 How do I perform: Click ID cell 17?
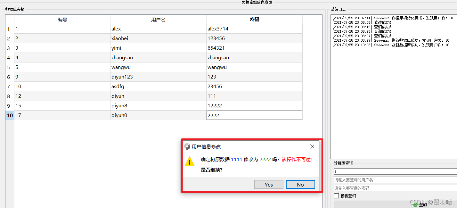pyautogui.click(x=62, y=115)
